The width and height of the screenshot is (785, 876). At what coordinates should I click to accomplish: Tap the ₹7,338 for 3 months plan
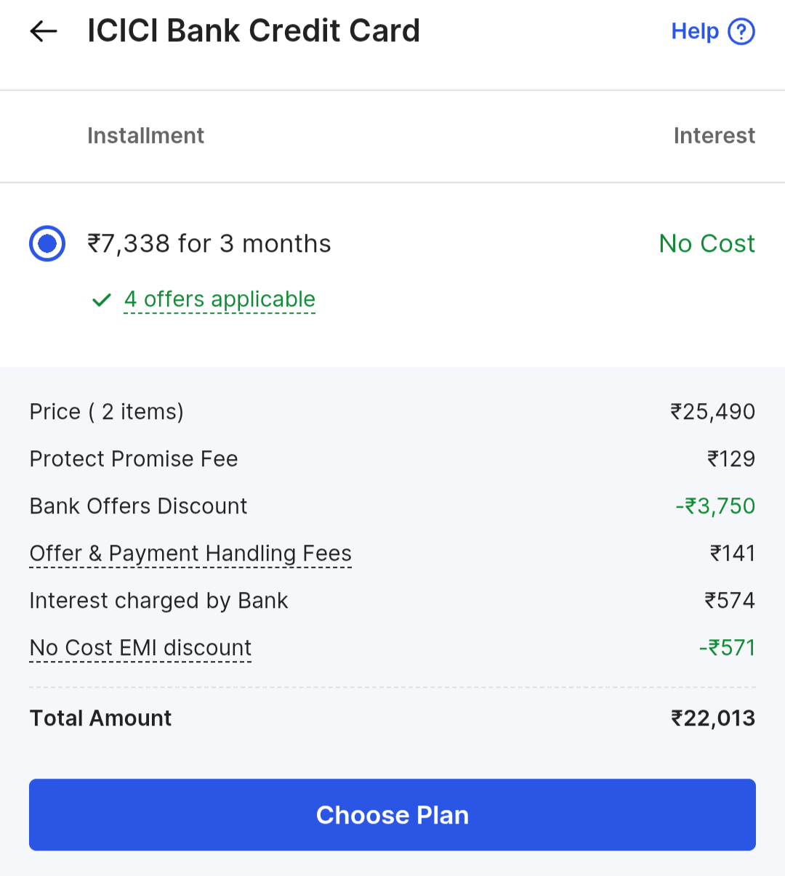point(209,243)
